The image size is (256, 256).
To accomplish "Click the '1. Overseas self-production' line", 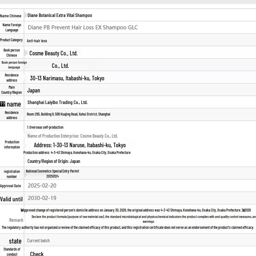I will pyautogui.click(x=45, y=127).
